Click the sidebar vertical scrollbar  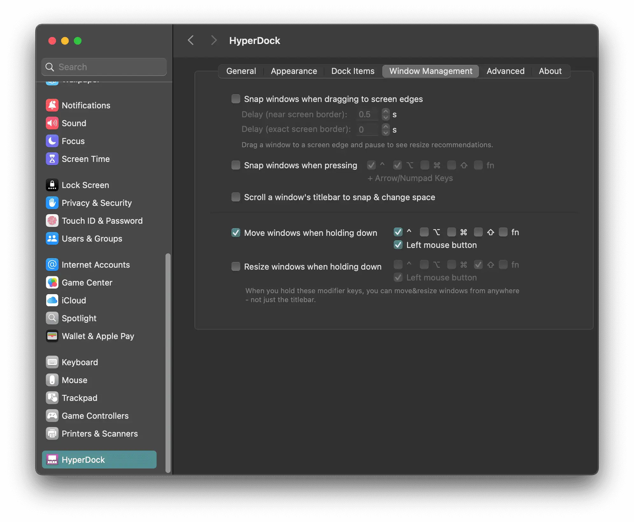tap(168, 363)
